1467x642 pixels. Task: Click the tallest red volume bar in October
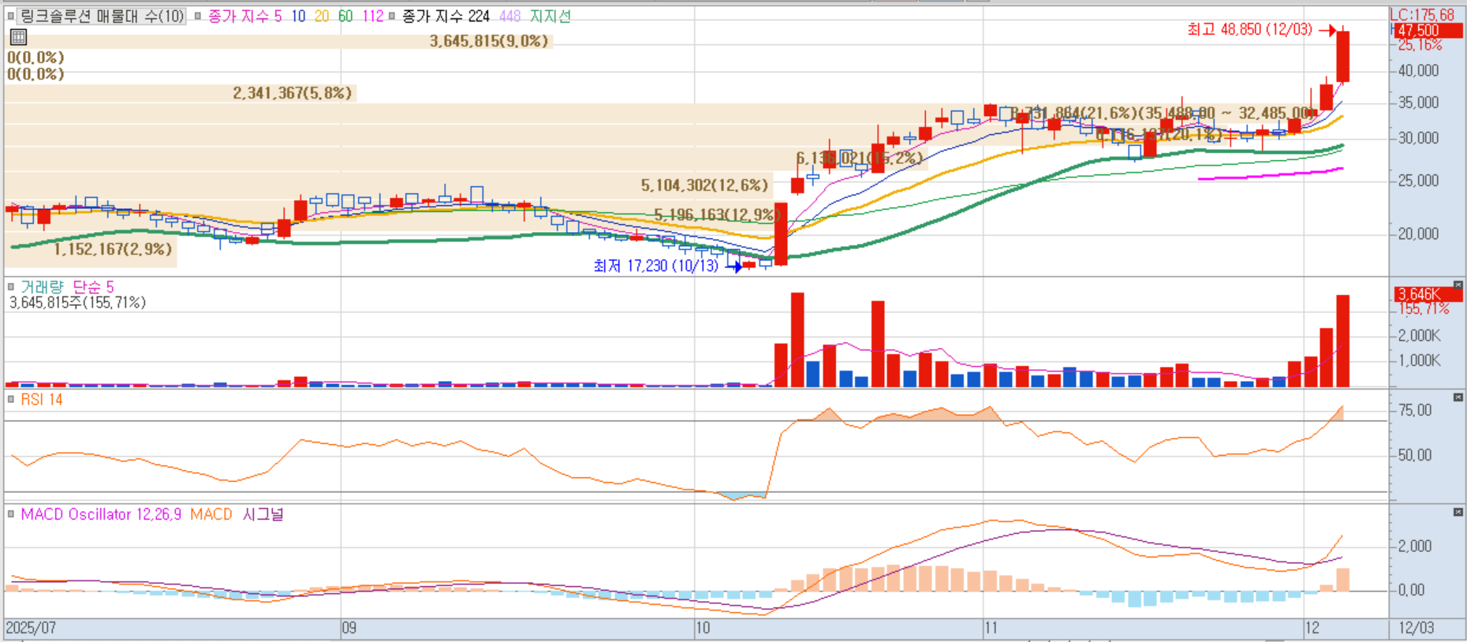(x=797, y=339)
